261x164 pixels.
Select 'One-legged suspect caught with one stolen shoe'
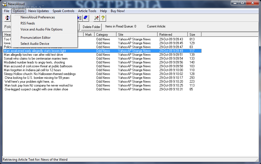pos(102,89)
